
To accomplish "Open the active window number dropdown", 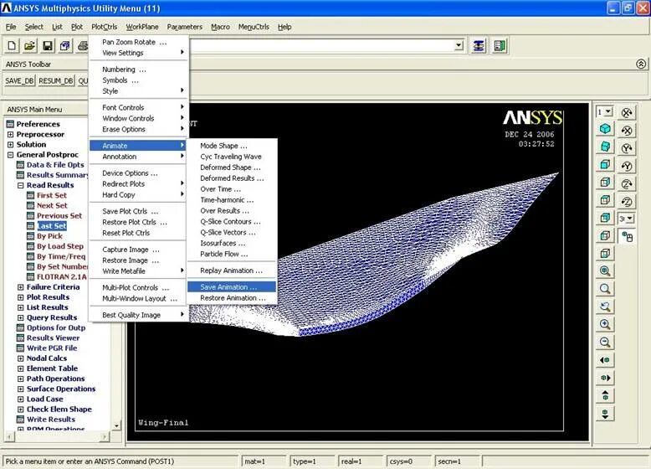I will (x=608, y=111).
